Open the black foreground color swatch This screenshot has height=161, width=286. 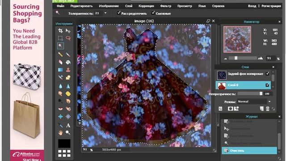click(64, 143)
